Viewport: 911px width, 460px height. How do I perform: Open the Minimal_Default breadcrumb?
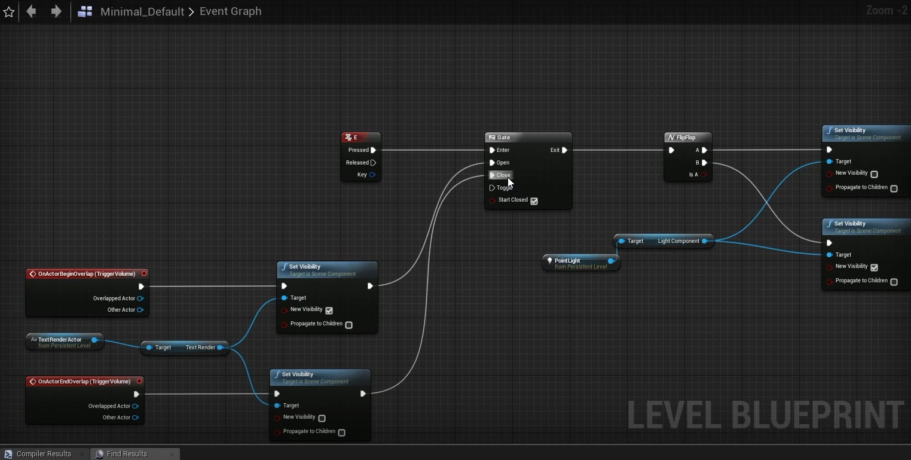[x=142, y=11]
